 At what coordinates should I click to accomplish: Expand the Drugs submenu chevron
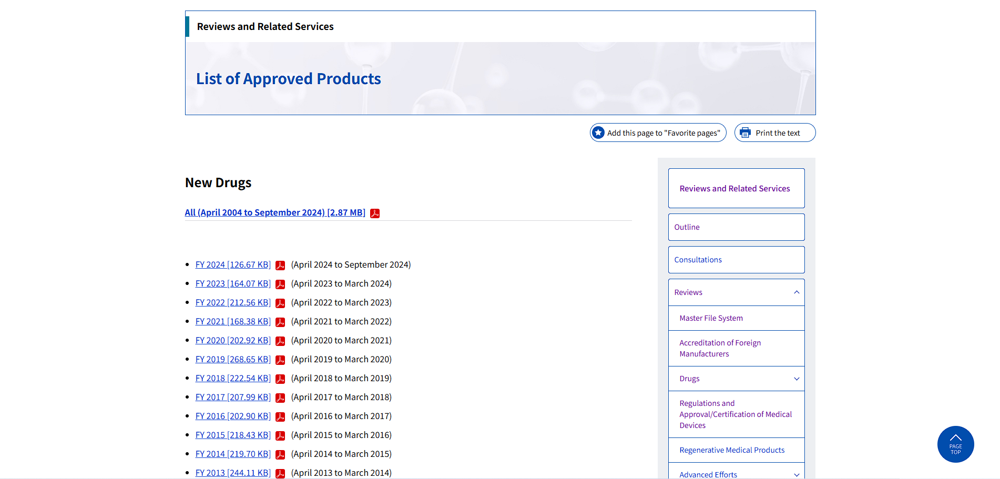click(797, 379)
